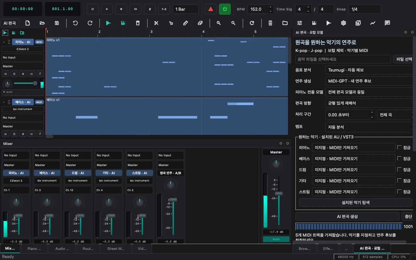
Task: Switch to the Piano bottom tab
Action: click(x=34, y=249)
